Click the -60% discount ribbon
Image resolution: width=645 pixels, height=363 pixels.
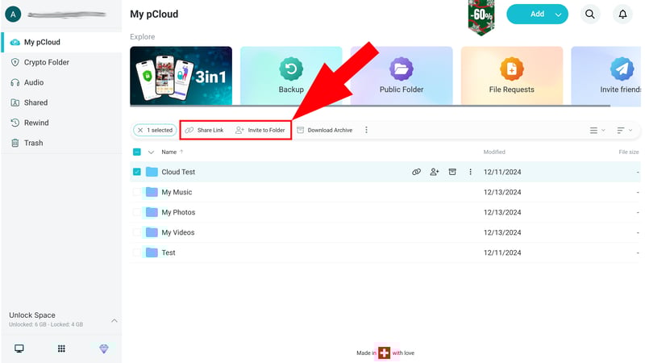(481, 17)
